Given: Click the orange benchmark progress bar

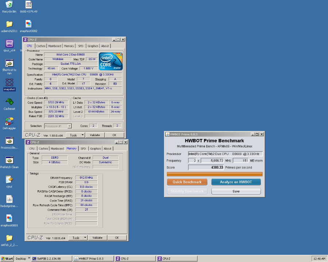Looking at the screenshot, I should pos(214,174).
